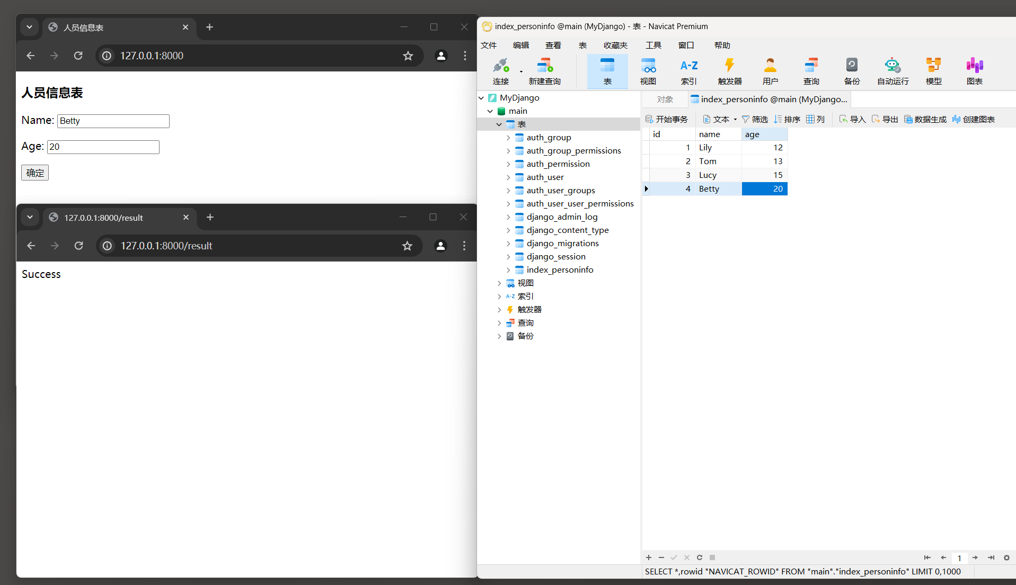Viewport: 1016px width, 585px height.
Task: Click the Name input field containing Betty
Action: (113, 121)
